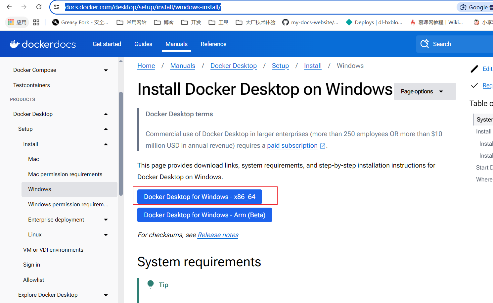Click the Ask AI search sparkle icon
The height and width of the screenshot is (303, 493).
tap(425, 44)
